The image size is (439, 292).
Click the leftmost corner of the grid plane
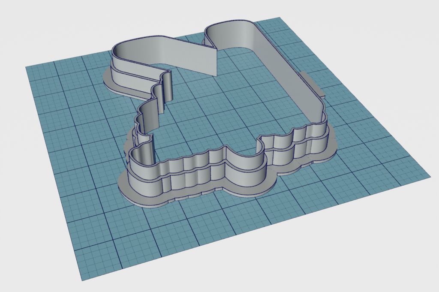click(x=26, y=67)
